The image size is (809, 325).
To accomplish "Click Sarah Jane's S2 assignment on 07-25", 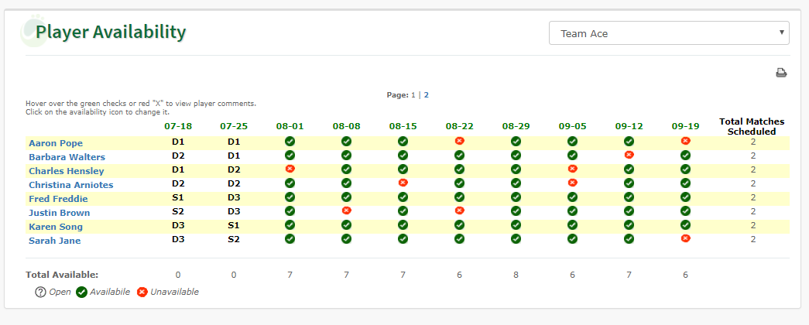I will (x=234, y=241).
